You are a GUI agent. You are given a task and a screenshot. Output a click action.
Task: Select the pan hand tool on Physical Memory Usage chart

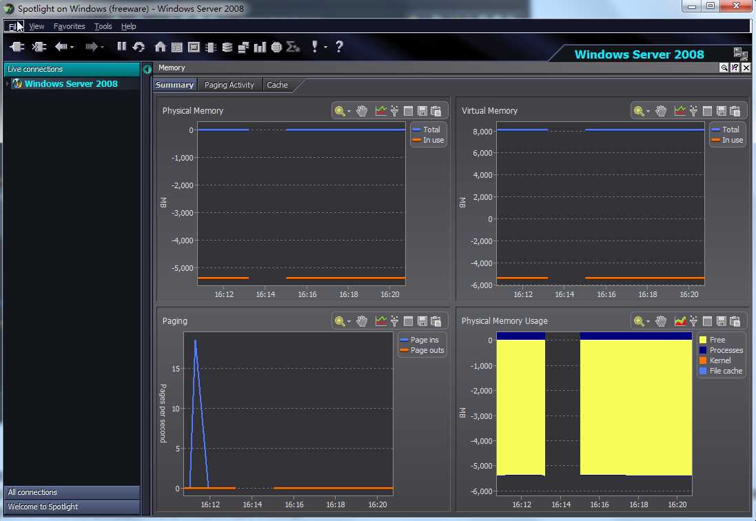[660, 321]
